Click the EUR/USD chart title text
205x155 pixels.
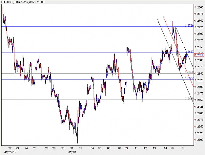(23, 2)
